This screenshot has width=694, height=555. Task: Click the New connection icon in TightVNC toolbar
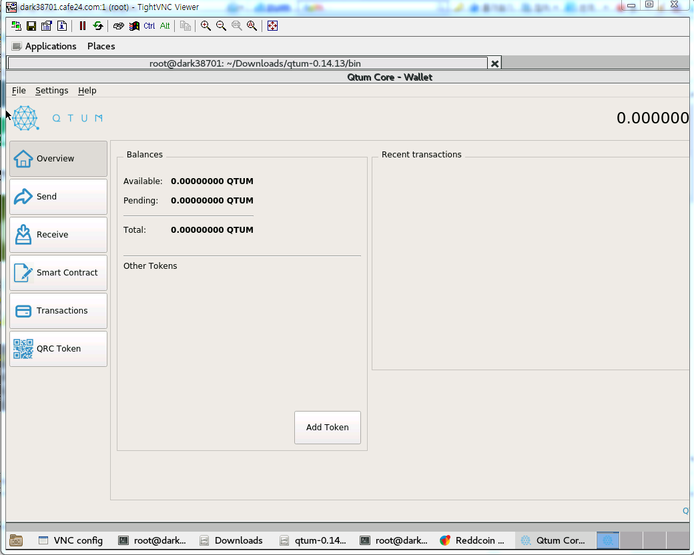[x=17, y=26]
